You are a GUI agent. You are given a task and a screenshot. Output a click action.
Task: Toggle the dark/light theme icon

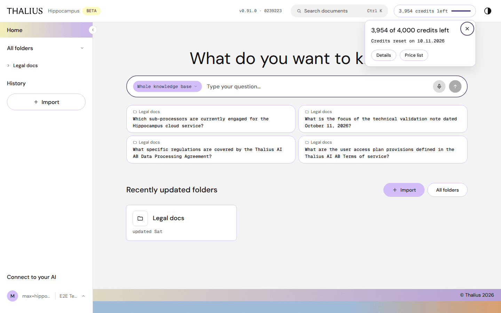488,11
